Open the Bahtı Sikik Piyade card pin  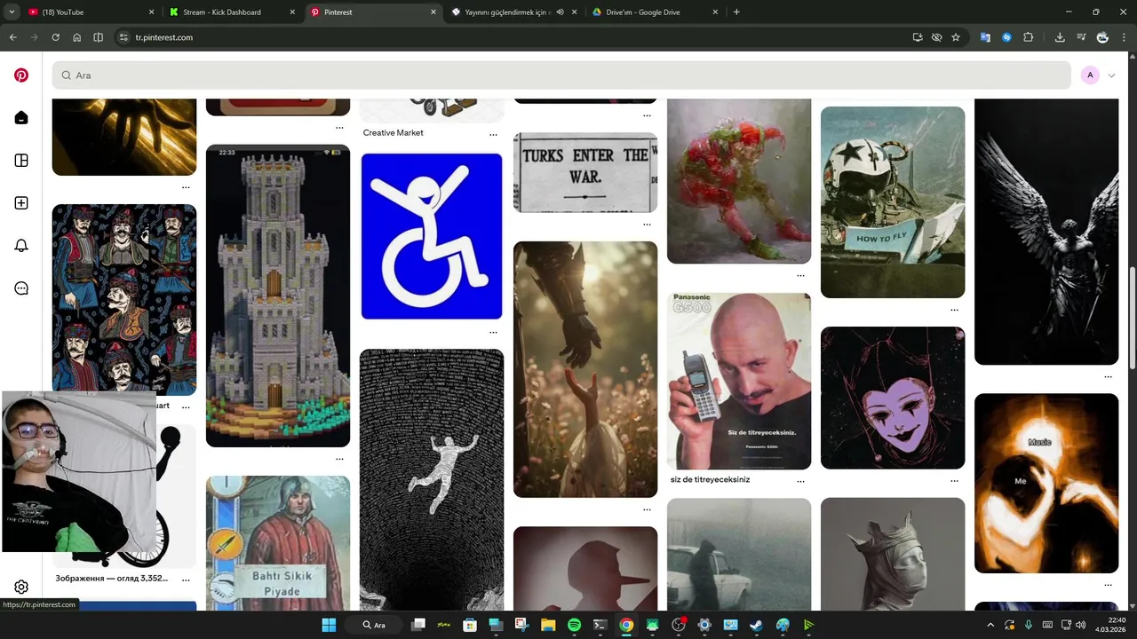(x=278, y=543)
